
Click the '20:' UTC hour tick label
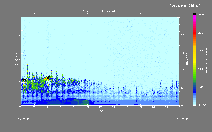click(154, 107)
